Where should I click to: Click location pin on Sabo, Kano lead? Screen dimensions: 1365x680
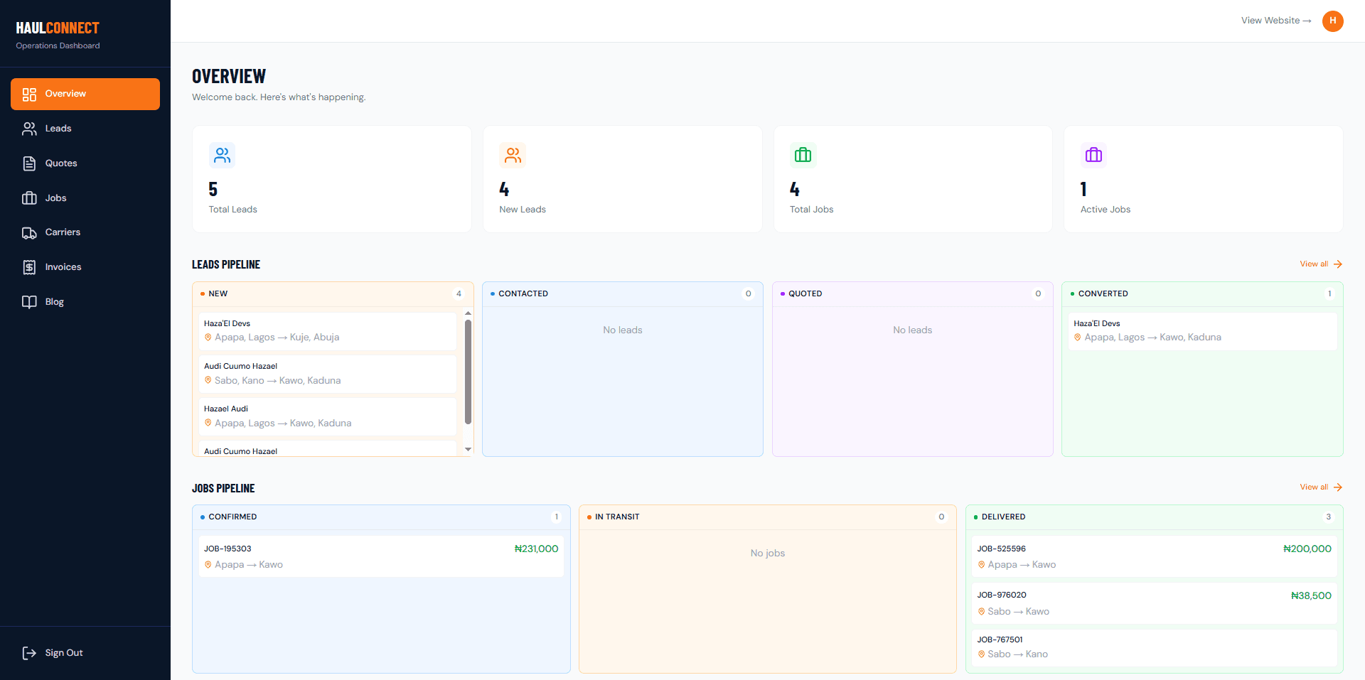point(208,381)
